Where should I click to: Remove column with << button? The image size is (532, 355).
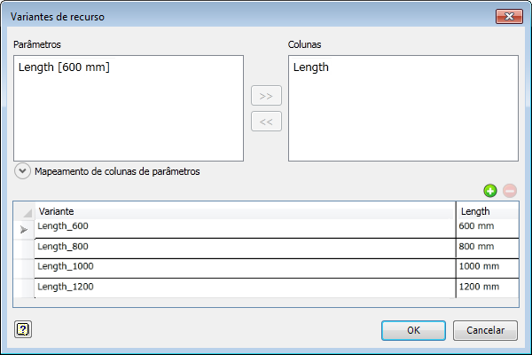click(266, 122)
